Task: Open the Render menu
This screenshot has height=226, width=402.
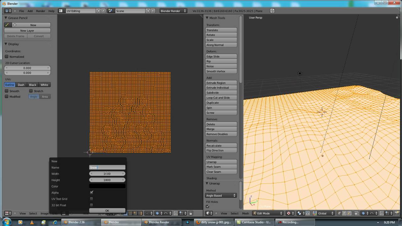Action: [41, 11]
